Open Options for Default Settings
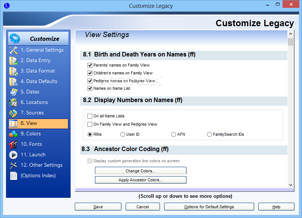The height and width of the screenshot is (218, 302). [209, 207]
